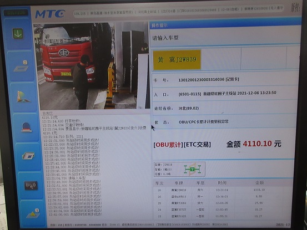Click the card reader icon in the sidebar
307x230 pixels.
[x=28, y=156]
